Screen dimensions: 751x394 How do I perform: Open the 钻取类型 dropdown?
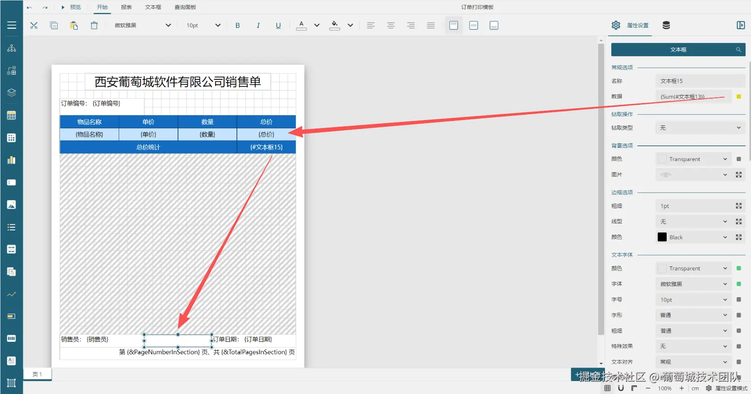(700, 128)
